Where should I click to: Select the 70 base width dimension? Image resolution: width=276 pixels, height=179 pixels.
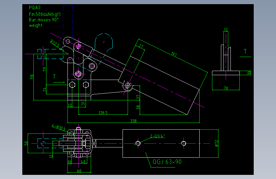click(x=226, y=88)
